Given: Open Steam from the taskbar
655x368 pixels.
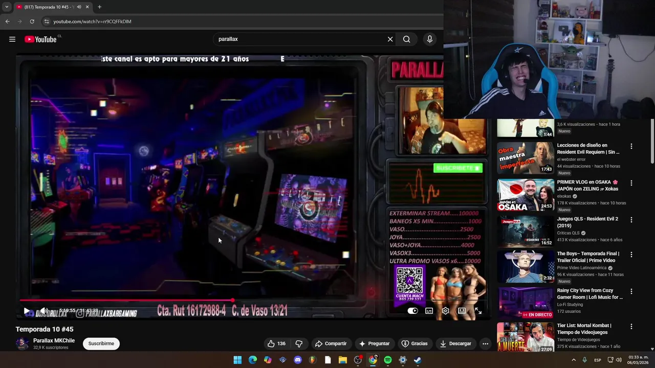Looking at the screenshot, I should (x=418, y=360).
